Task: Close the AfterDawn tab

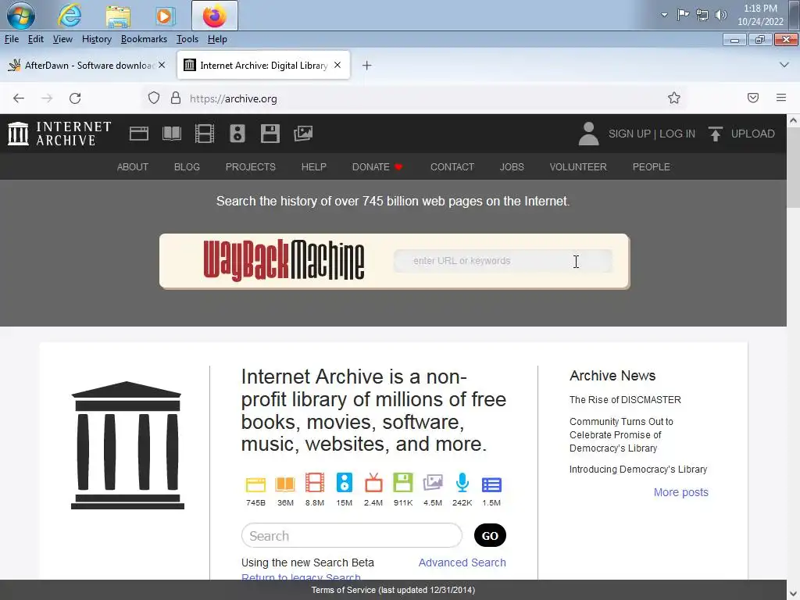Action: click(x=162, y=65)
